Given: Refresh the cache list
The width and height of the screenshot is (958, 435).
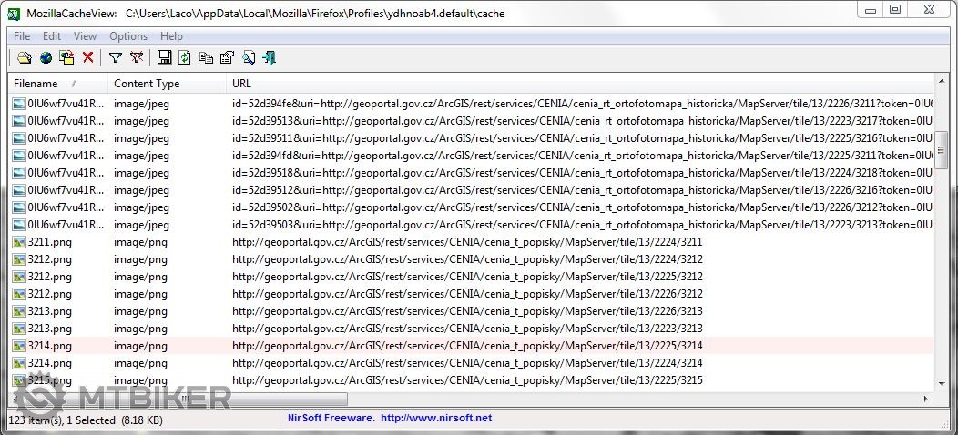Looking at the screenshot, I should (185, 58).
